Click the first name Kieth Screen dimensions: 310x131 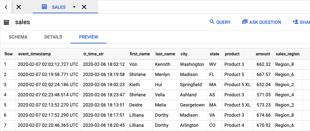pyautogui.click(x=134, y=84)
